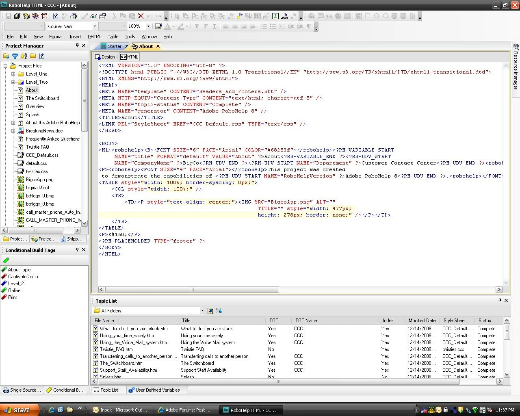Click the green refresh icon in the toolbar
The height and width of the screenshot is (416, 520).
[x=275, y=16]
